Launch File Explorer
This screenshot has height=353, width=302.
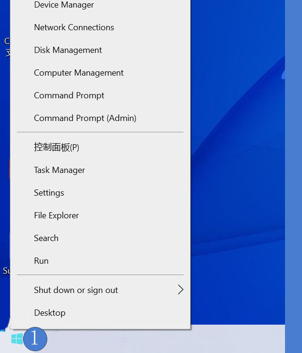(x=100, y=215)
